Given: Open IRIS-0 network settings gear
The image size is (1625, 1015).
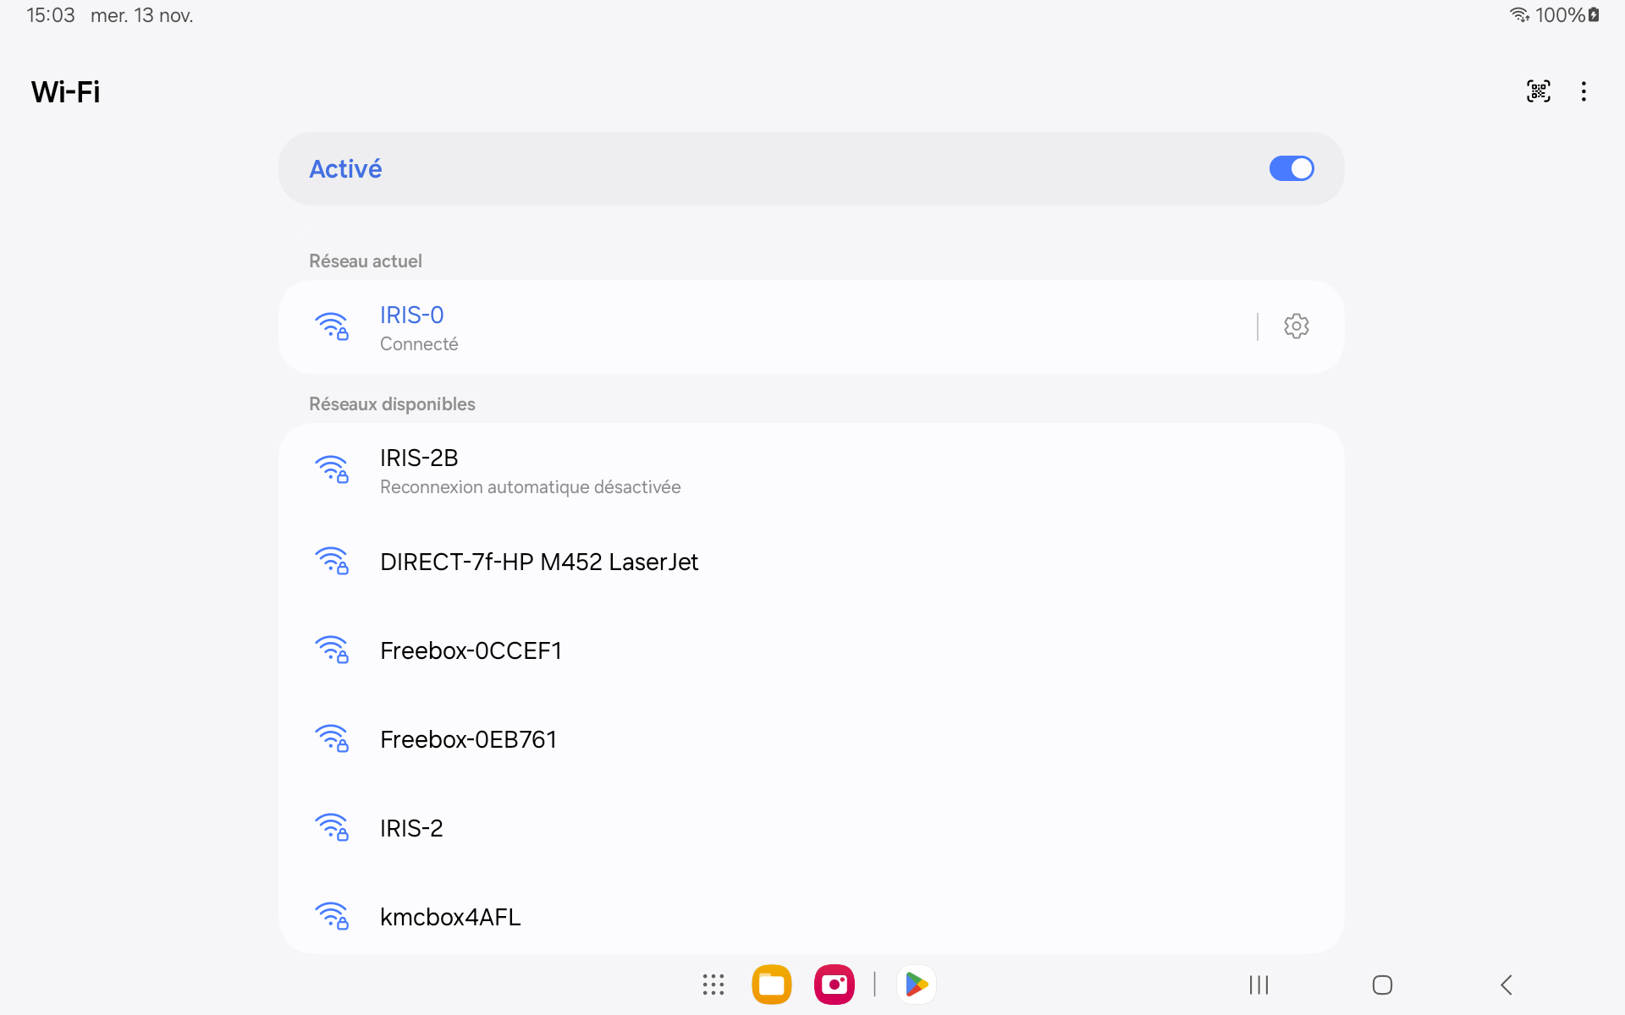Looking at the screenshot, I should (x=1296, y=326).
